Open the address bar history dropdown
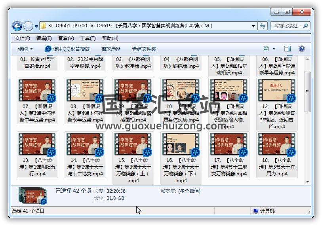The height and width of the screenshot is (226, 322). click(253, 26)
